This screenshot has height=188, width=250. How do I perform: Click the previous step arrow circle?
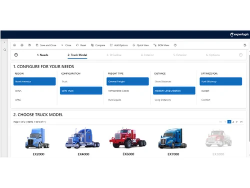[16, 55]
